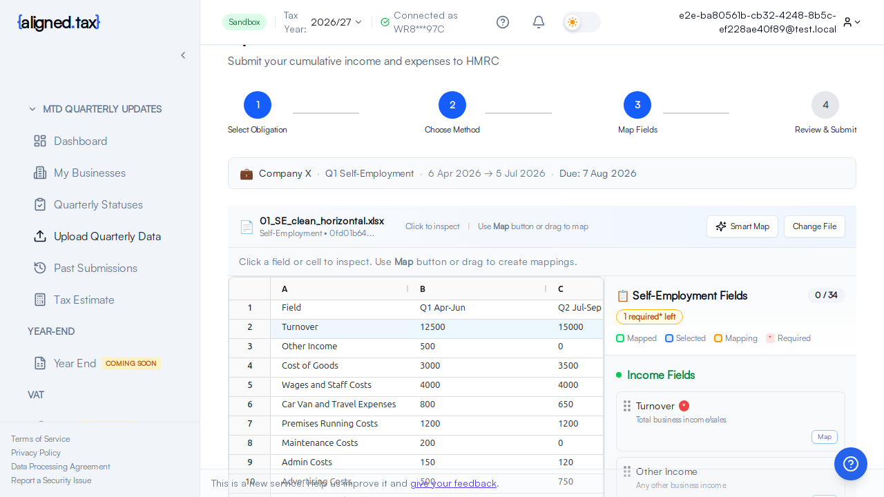884x497 pixels.
Task: Go to My Businesses page
Action: point(89,173)
